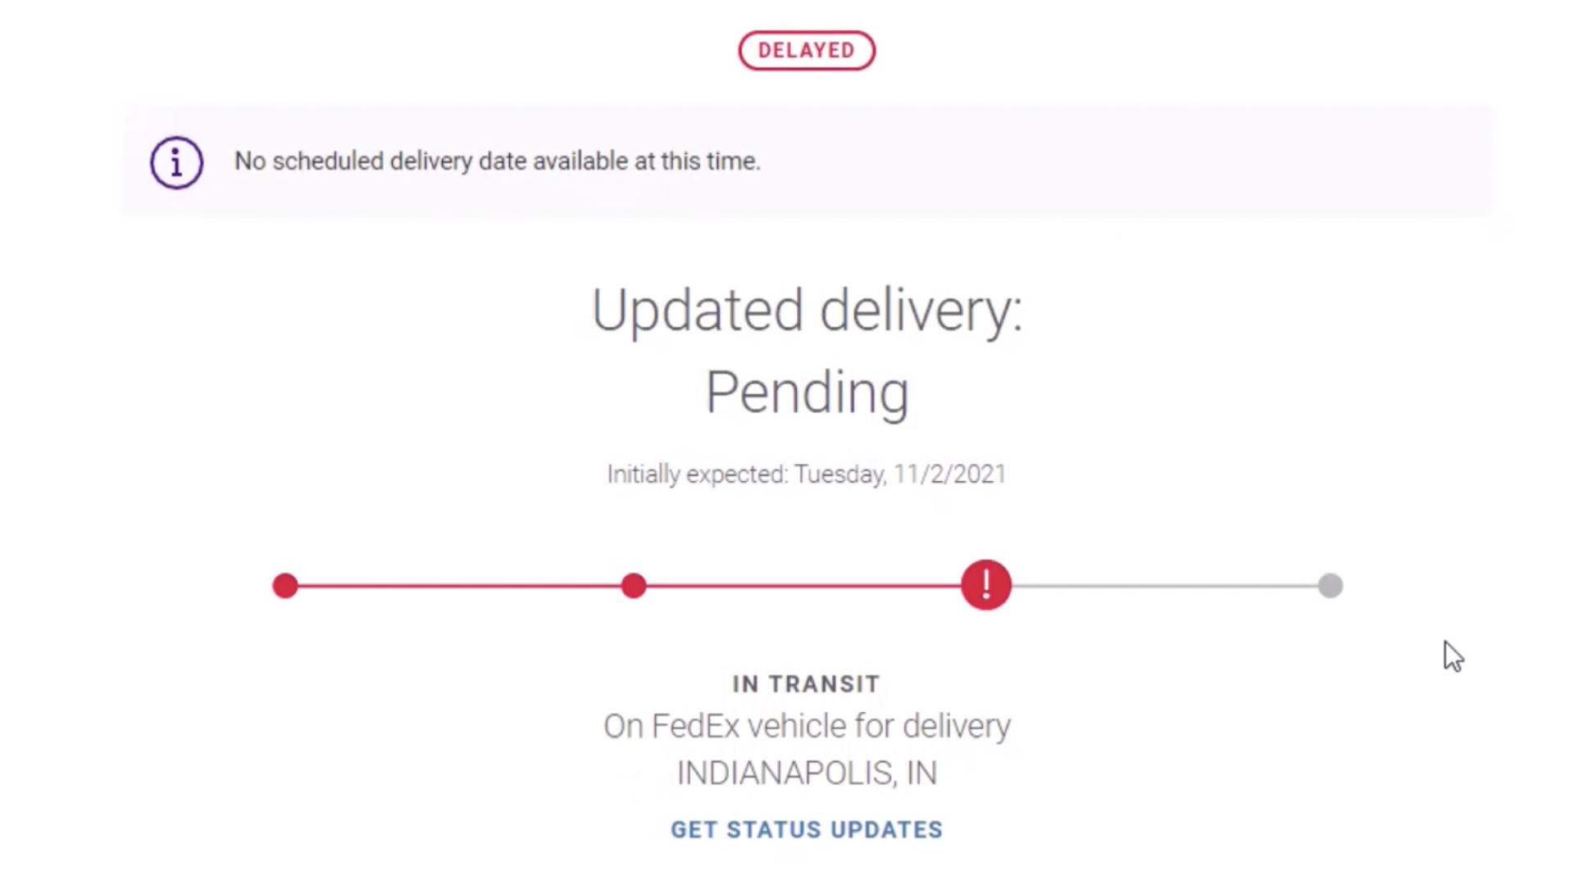Screen dimensions: 1574x885
Task: Click the purple info circle icon
Action: point(176,162)
